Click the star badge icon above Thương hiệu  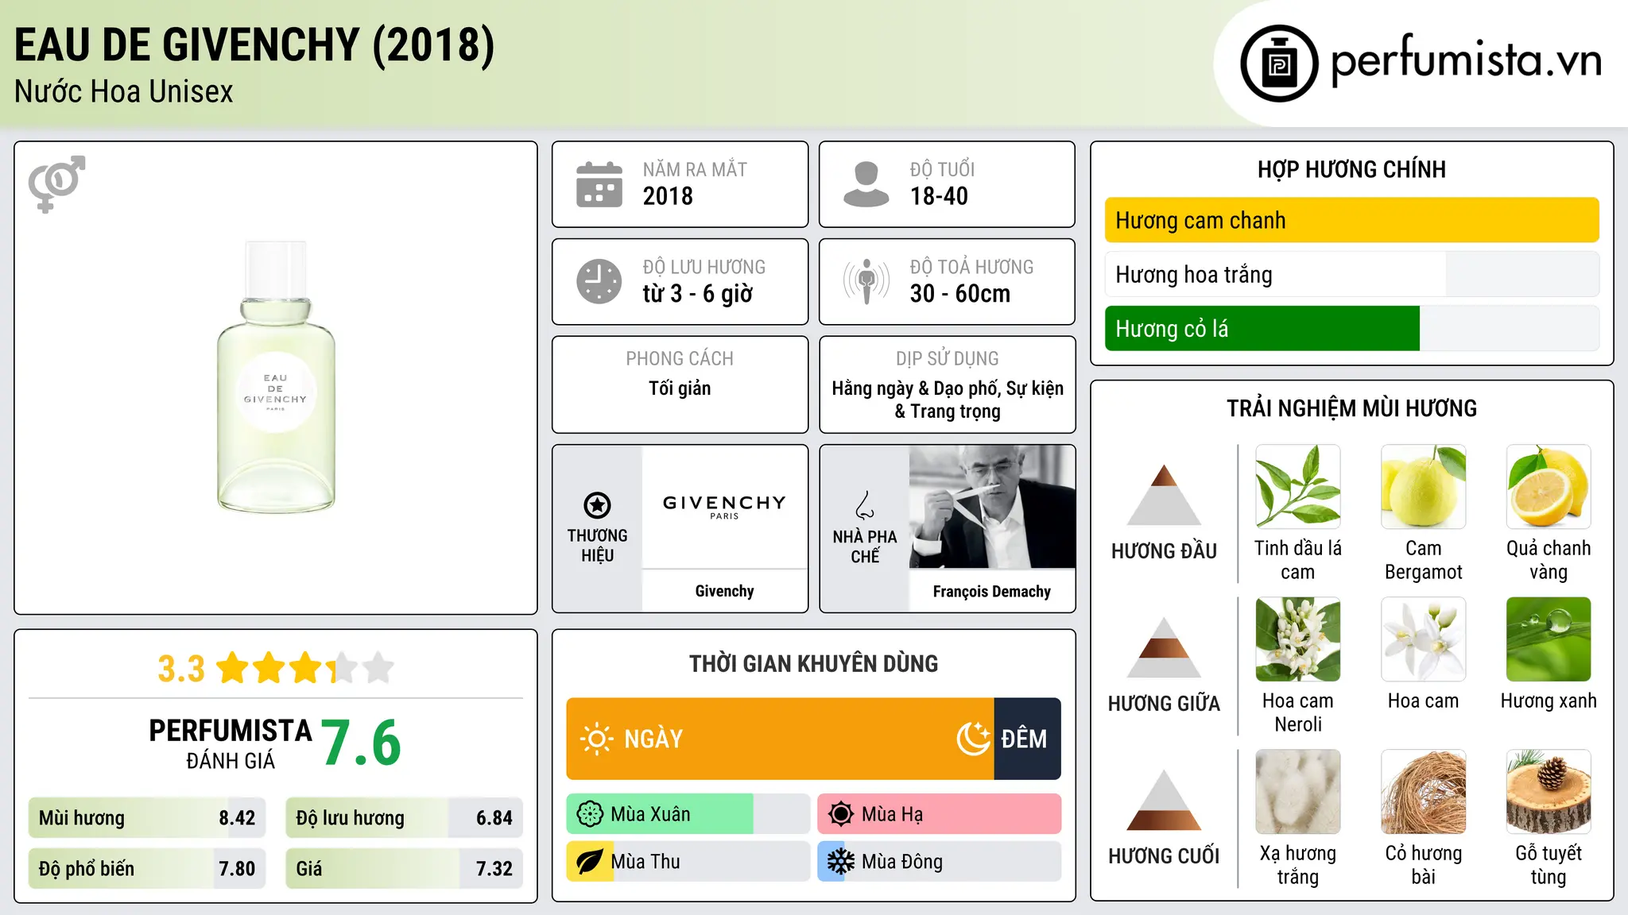click(597, 505)
